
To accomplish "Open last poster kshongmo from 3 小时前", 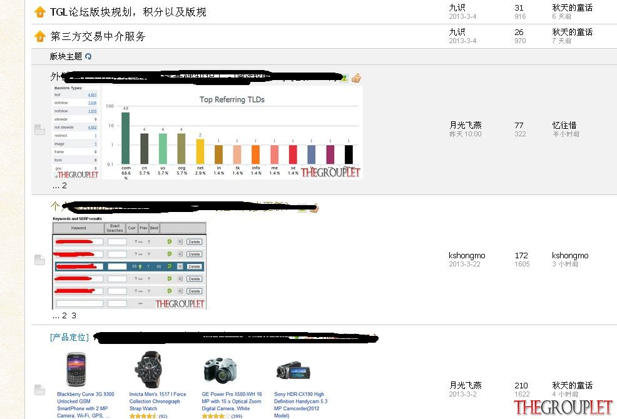I will click(x=570, y=256).
